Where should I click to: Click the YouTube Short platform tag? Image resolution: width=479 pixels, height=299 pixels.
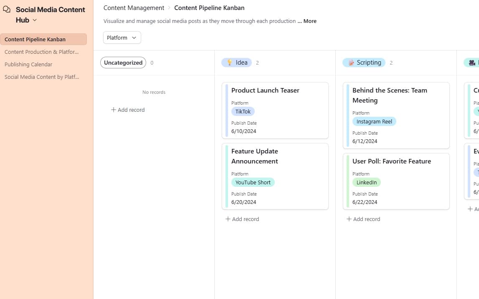(253, 183)
